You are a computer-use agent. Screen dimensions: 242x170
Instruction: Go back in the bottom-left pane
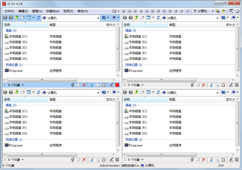(5, 92)
